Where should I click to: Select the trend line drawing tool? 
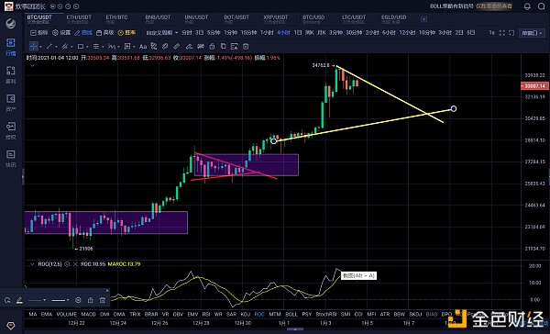tap(49, 47)
